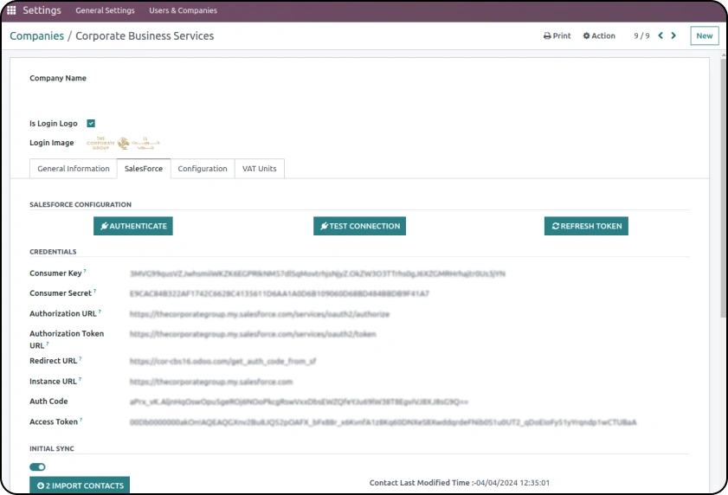Viewport: 728px width, 495px height.
Task: Select the SalesForce tab
Action: (144, 169)
